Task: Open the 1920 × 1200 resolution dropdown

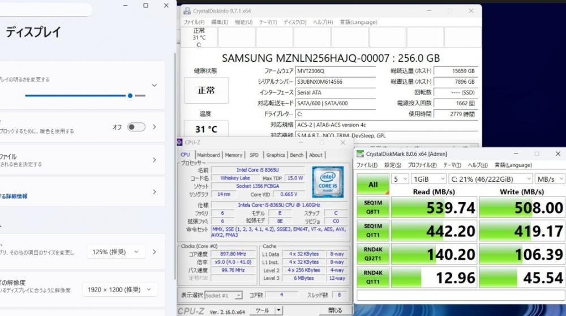Action: tap(119, 290)
